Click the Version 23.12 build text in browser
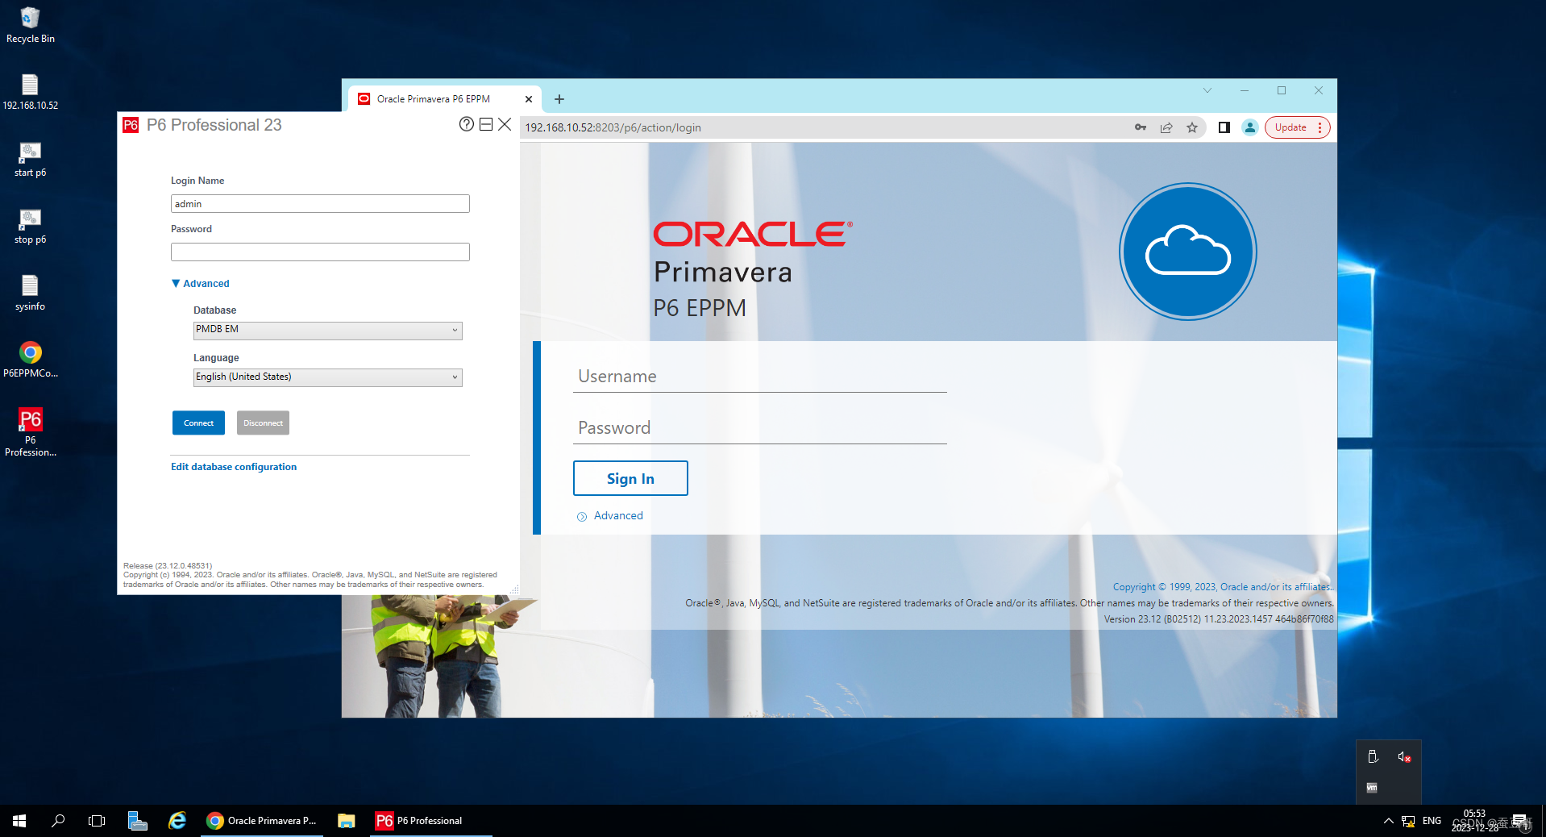Screen dimensions: 1546x837 tap(1219, 619)
